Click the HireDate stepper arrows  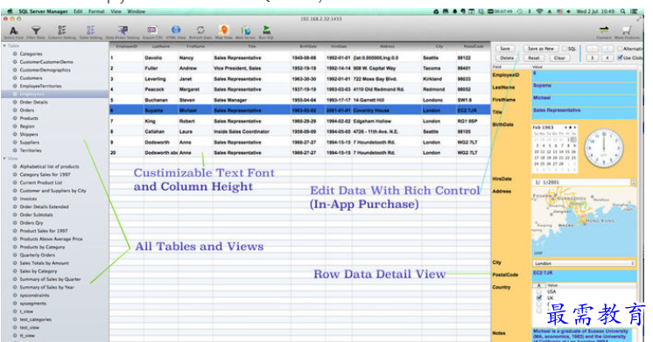coord(634,182)
